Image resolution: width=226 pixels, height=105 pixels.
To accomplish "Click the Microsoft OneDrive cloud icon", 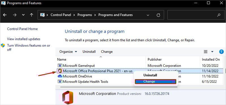I will click(60, 76).
